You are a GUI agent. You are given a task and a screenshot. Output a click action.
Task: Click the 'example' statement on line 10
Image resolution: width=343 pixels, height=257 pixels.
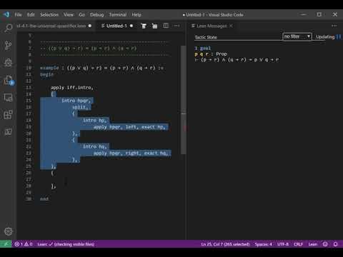[x=101, y=68]
